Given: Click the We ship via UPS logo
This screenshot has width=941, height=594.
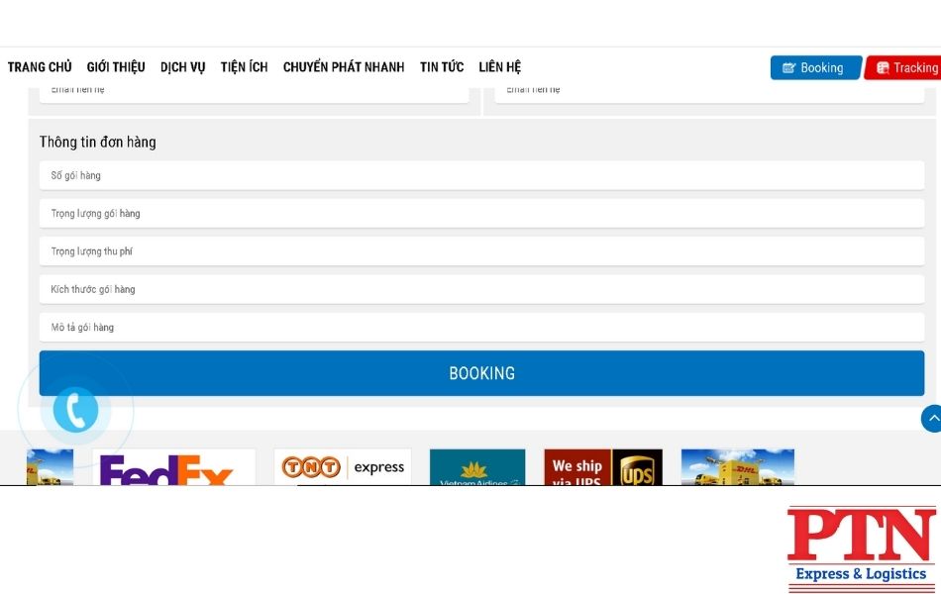Looking at the screenshot, I should tap(603, 467).
